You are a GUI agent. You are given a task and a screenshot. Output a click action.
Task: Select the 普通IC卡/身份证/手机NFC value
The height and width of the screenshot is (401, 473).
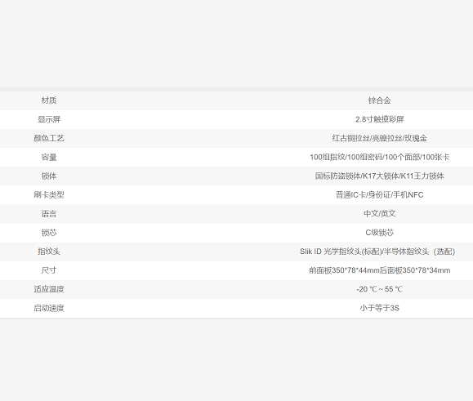pos(380,194)
